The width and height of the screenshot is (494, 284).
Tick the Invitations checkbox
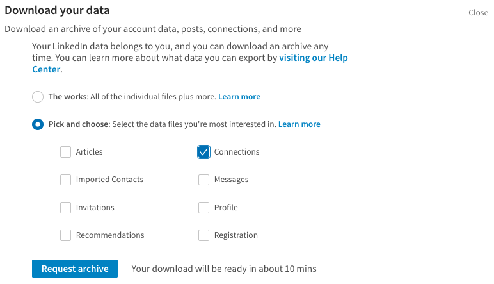[x=65, y=208]
